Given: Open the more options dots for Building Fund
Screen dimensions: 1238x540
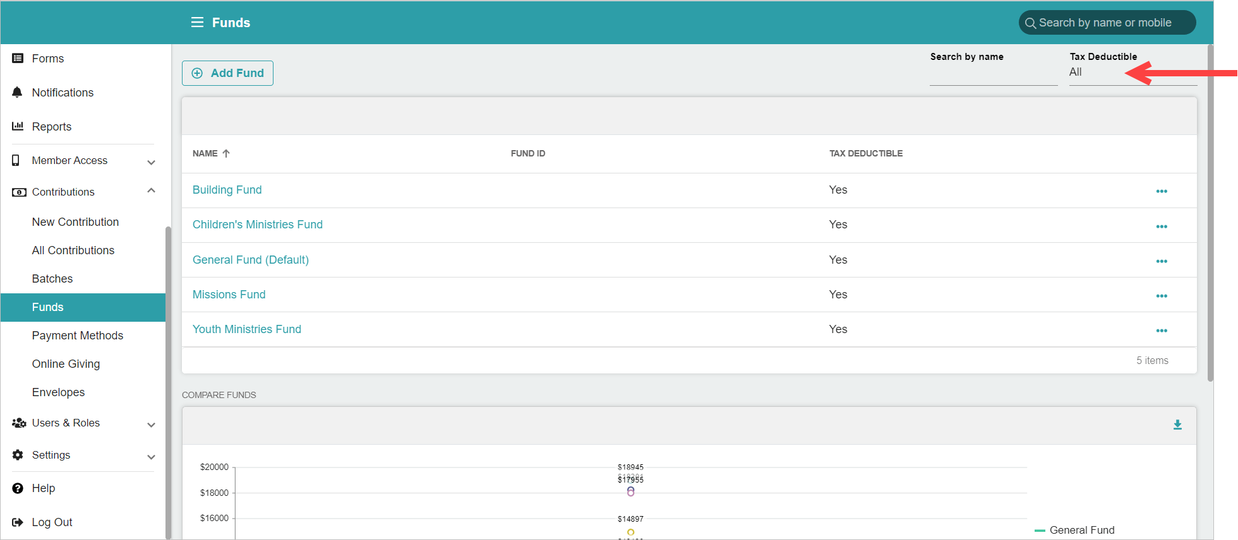Looking at the screenshot, I should pos(1162,191).
